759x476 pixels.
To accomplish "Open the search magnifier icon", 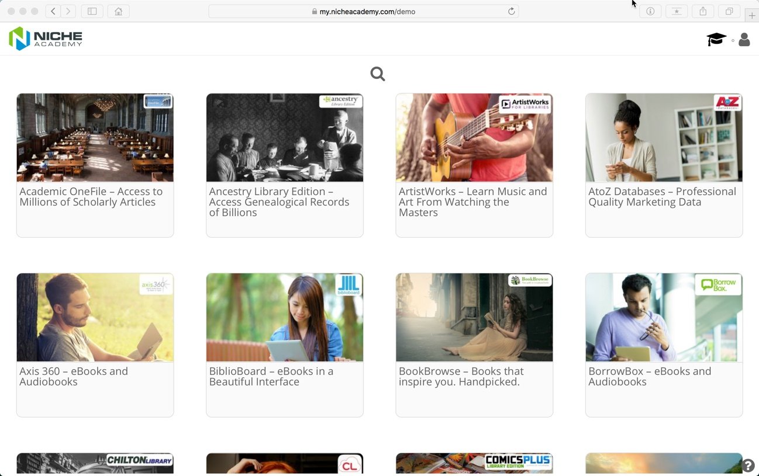I will point(378,74).
